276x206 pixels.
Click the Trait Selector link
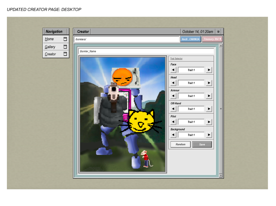pyautogui.click(x=176, y=59)
